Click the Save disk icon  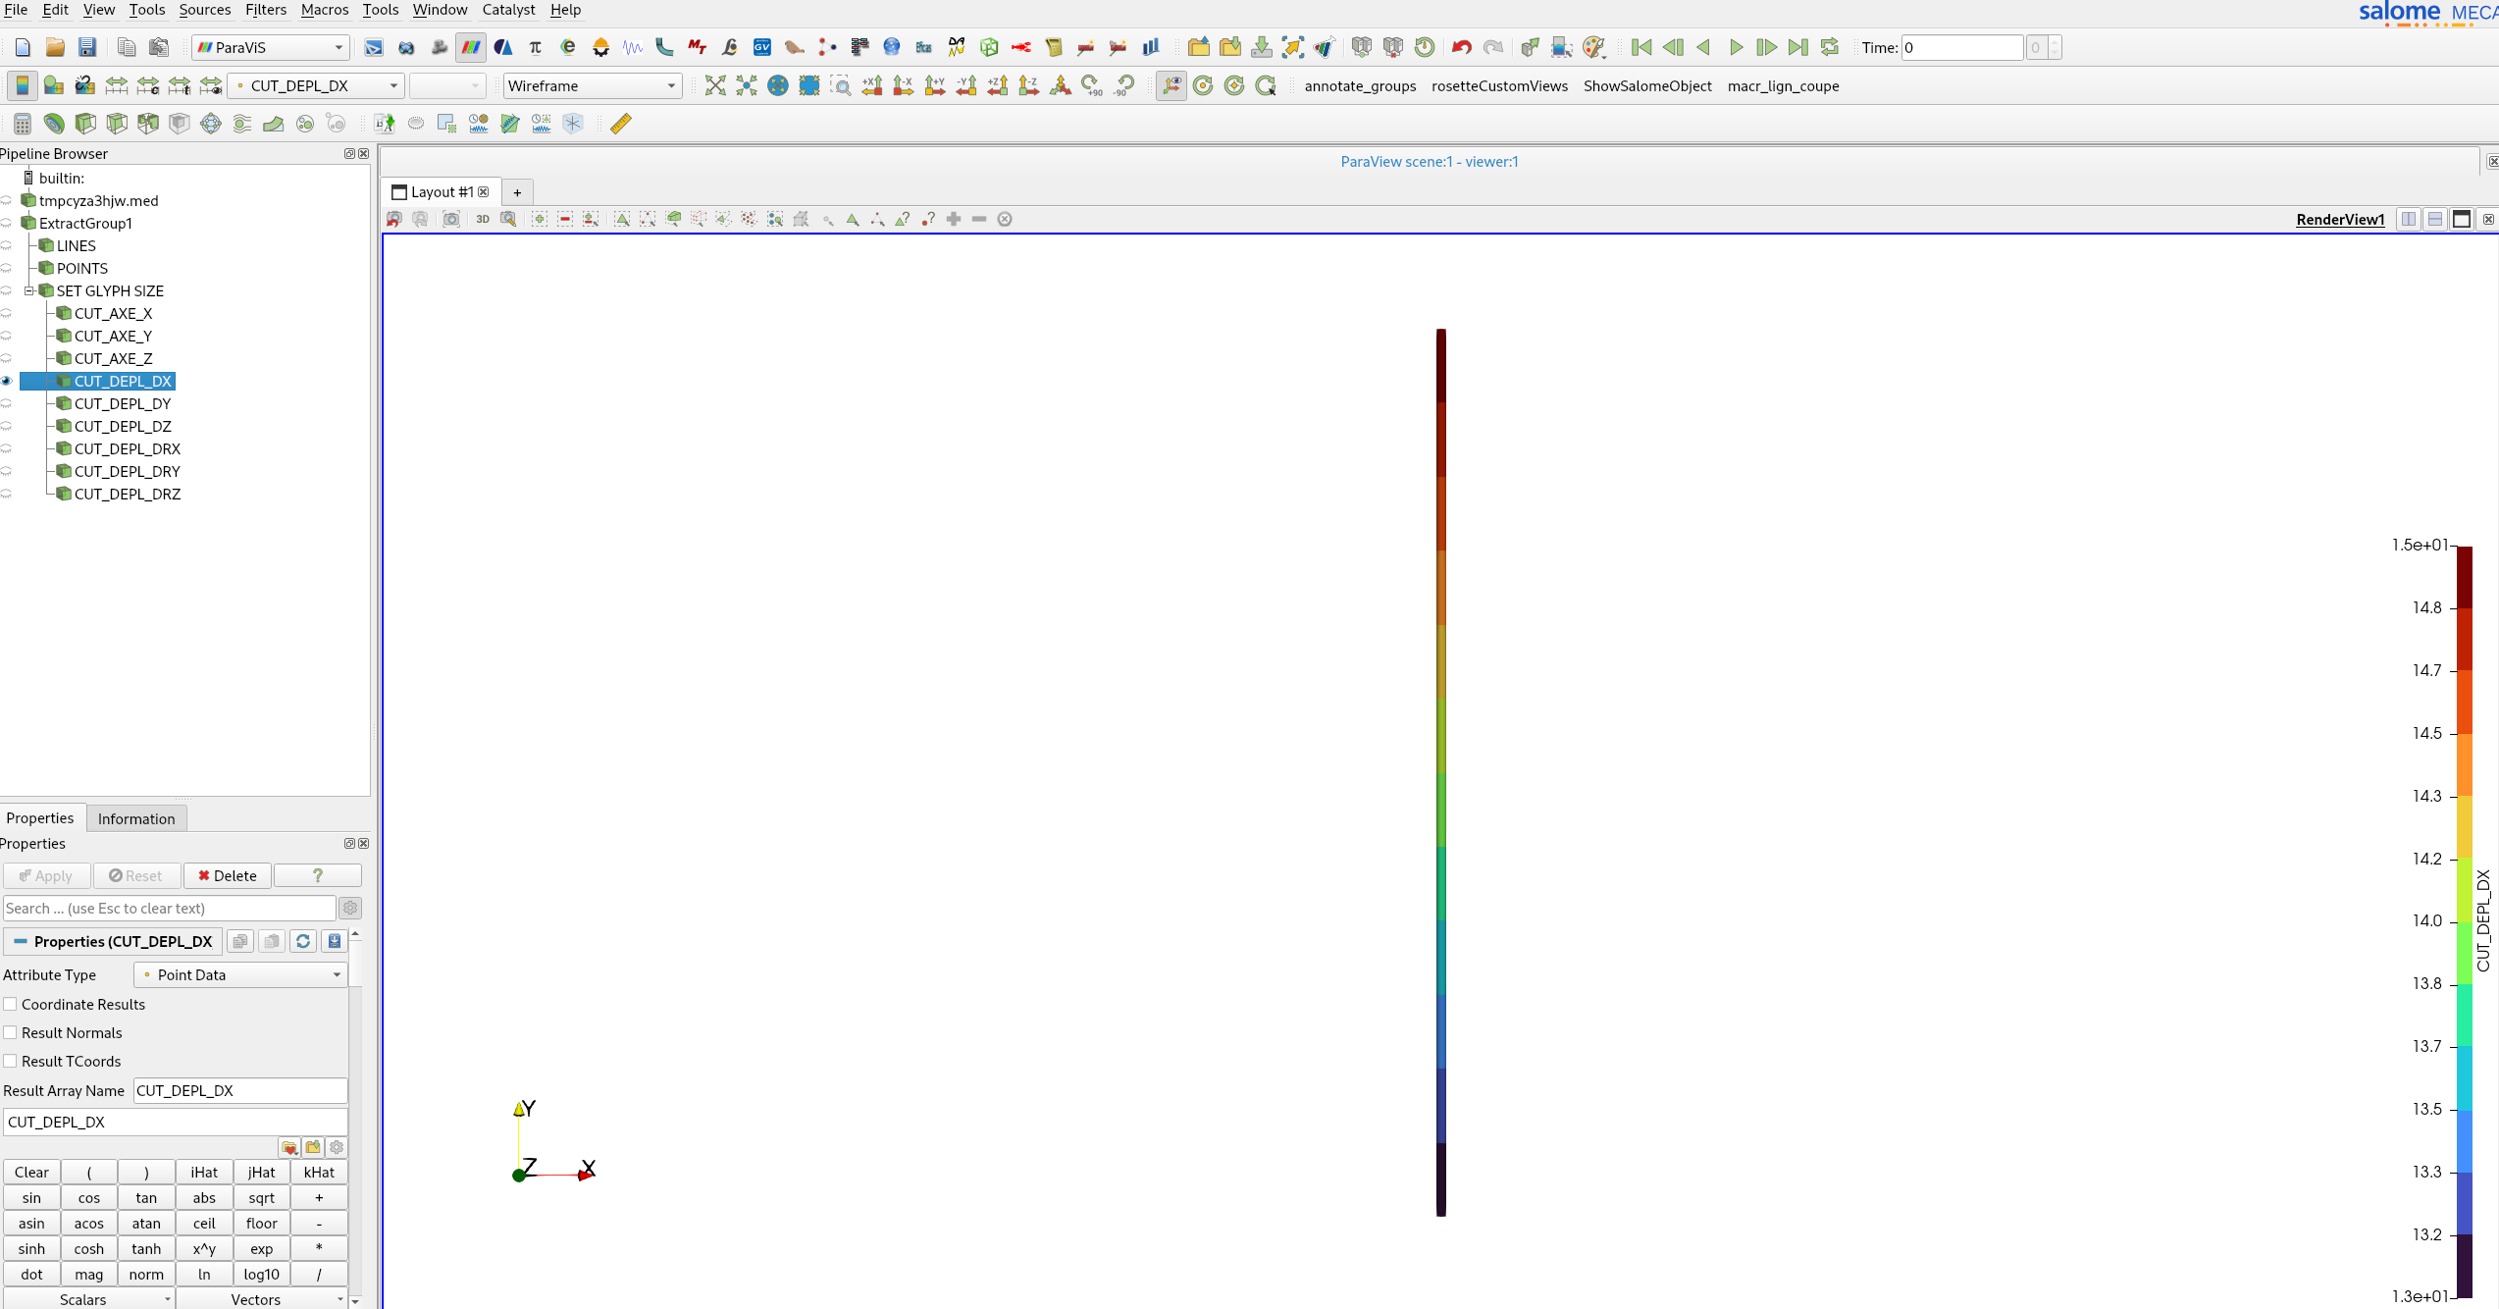pyautogui.click(x=86, y=47)
